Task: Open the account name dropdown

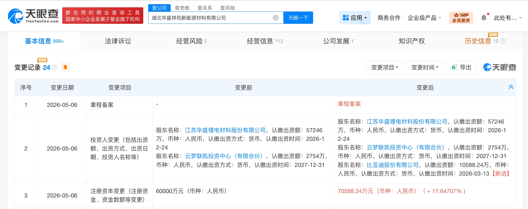Action: click(x=508, y=18)
